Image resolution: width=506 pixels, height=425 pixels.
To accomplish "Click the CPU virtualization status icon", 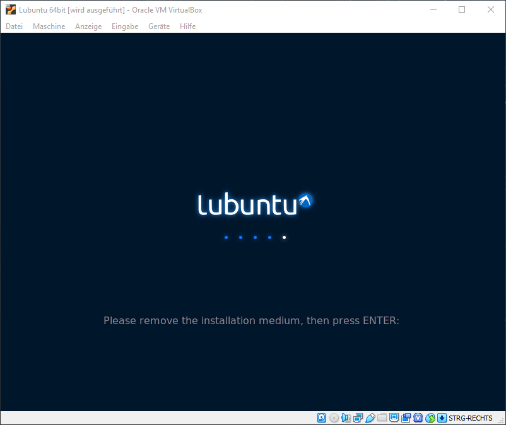I will [x=418, y=418].
